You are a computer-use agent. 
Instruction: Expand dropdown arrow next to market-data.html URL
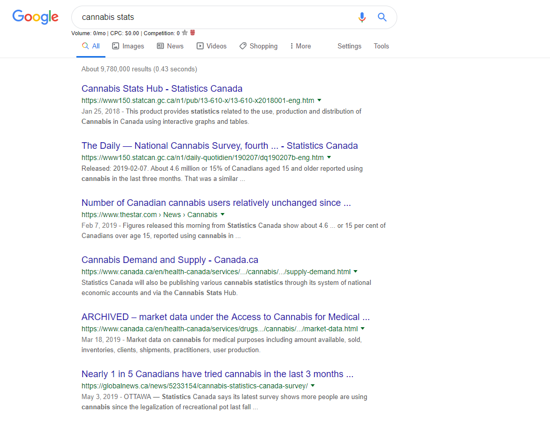point(363,329)
